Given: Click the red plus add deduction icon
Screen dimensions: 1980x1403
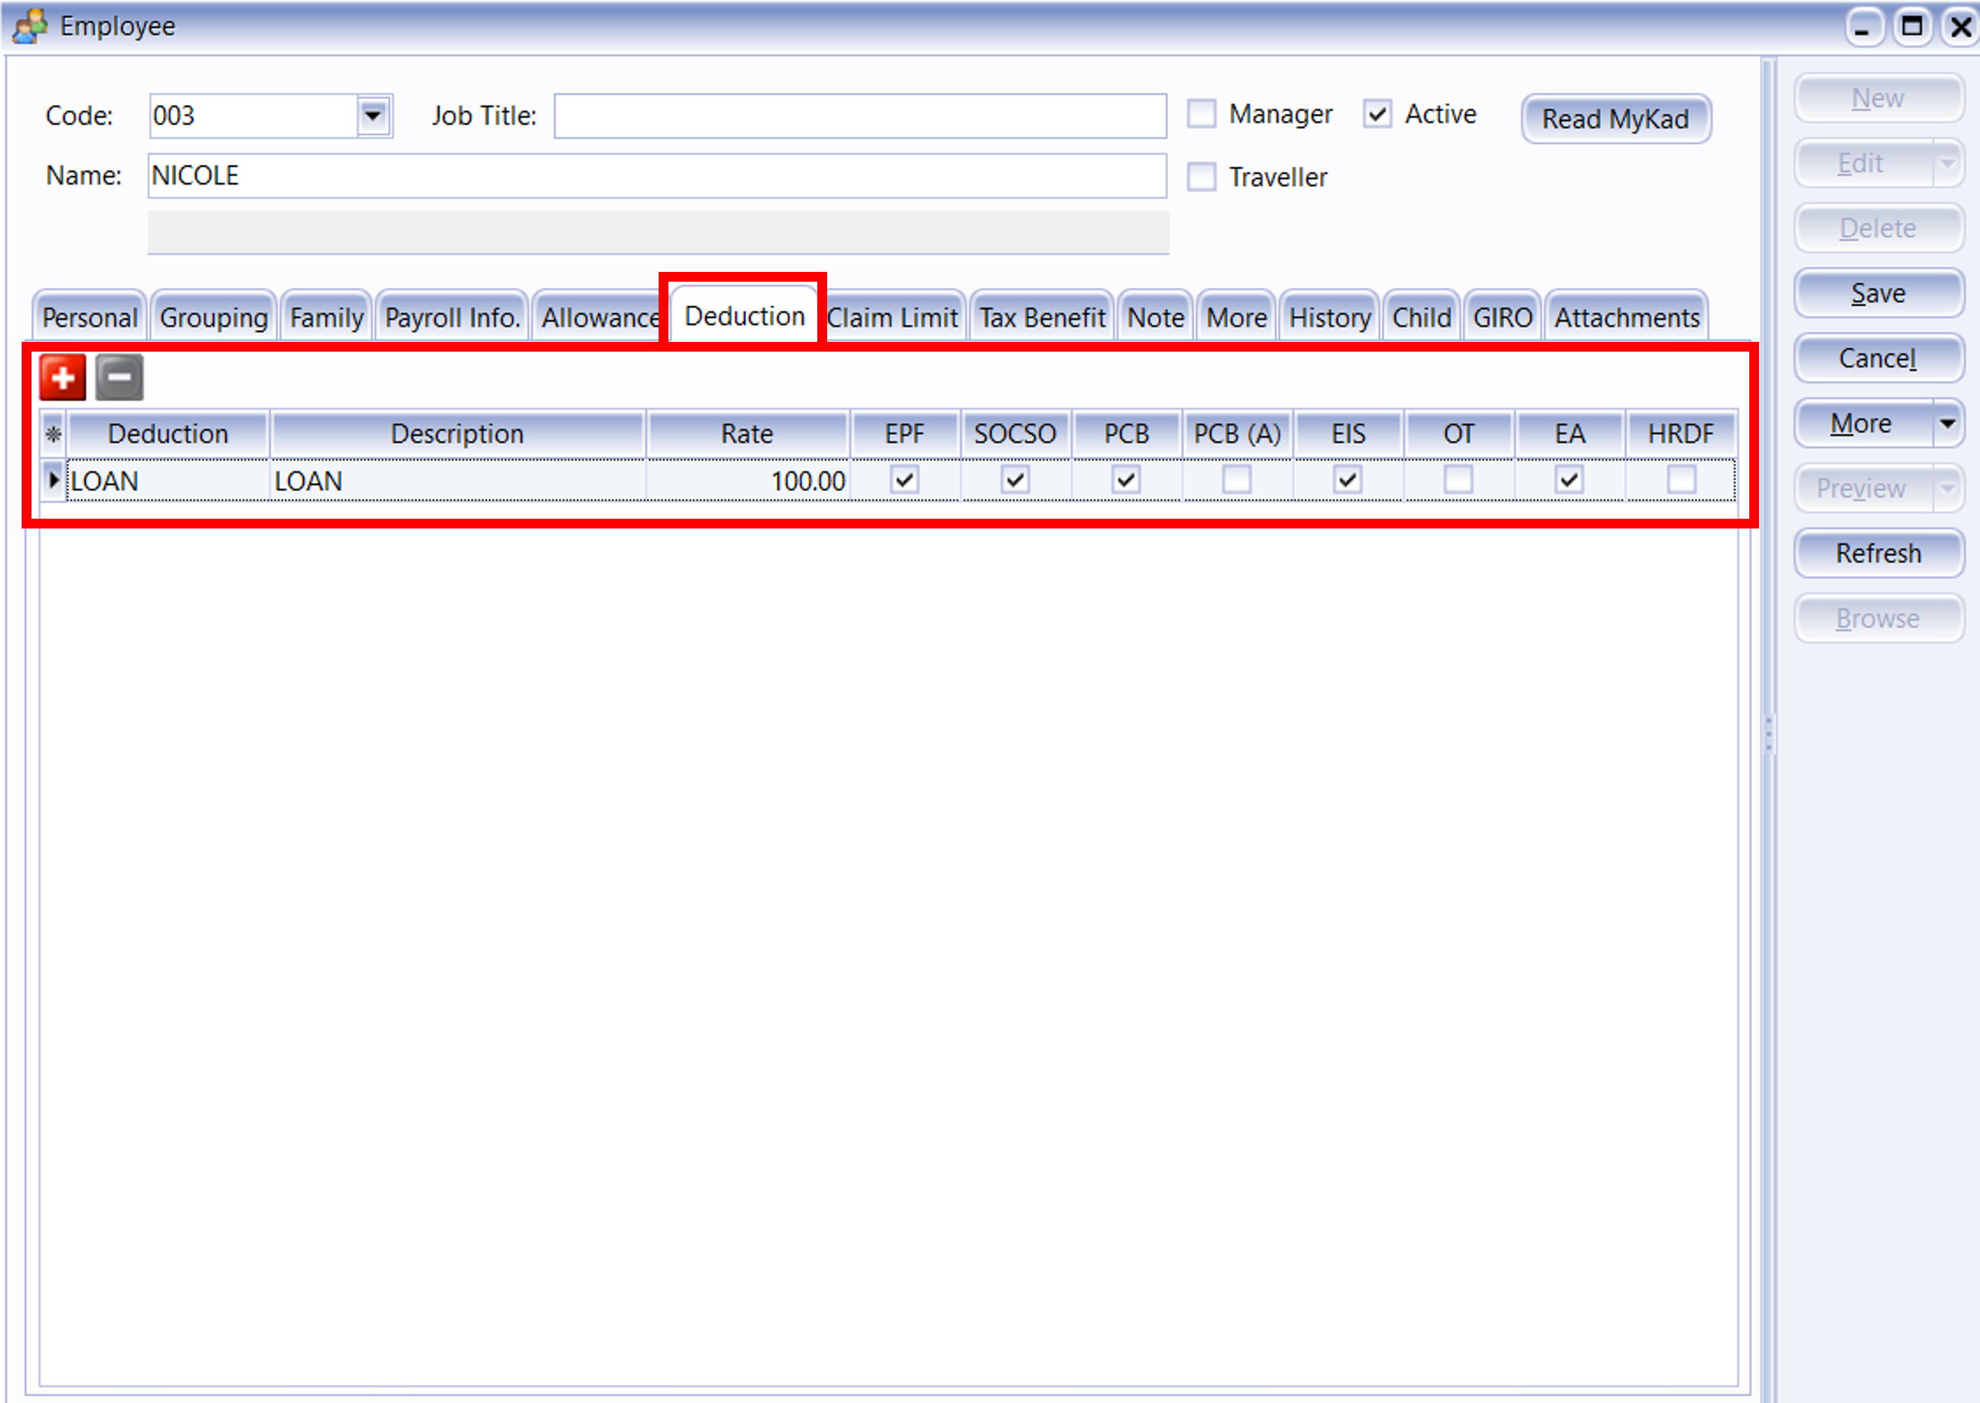Looking at the screenshot, I should (x=63, y=377).
